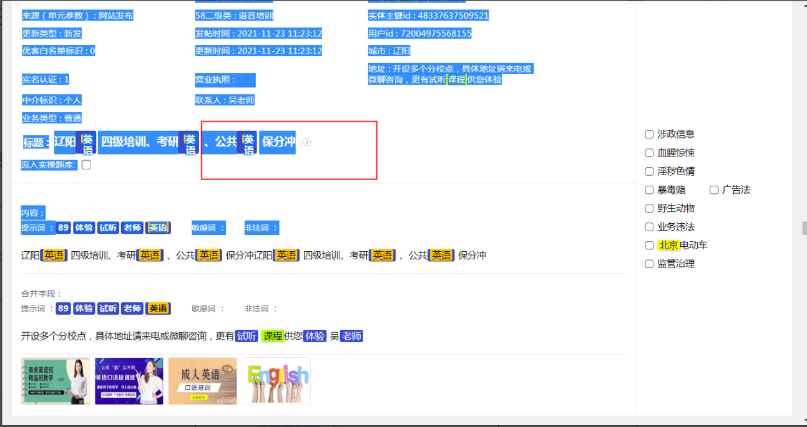
Task: Click 发帖时间 2021-11-23 11:23:12
Action: (258, 34)
